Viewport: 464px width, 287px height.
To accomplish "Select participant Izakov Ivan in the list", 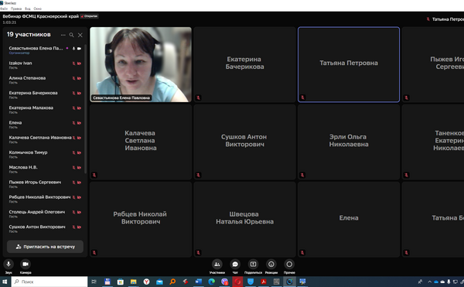I will tap(44, 65).
